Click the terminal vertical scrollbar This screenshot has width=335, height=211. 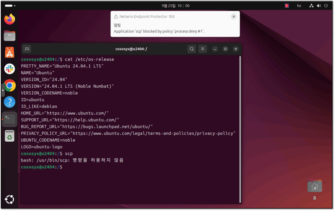coord(240,129)
